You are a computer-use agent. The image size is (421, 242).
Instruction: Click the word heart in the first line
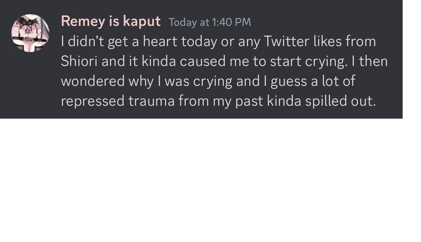coord(160,41)
